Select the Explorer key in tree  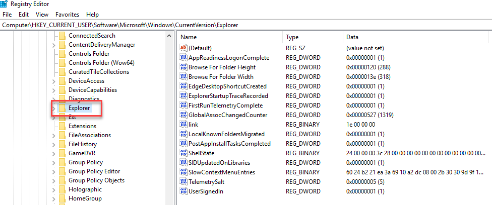click(79, 109)
